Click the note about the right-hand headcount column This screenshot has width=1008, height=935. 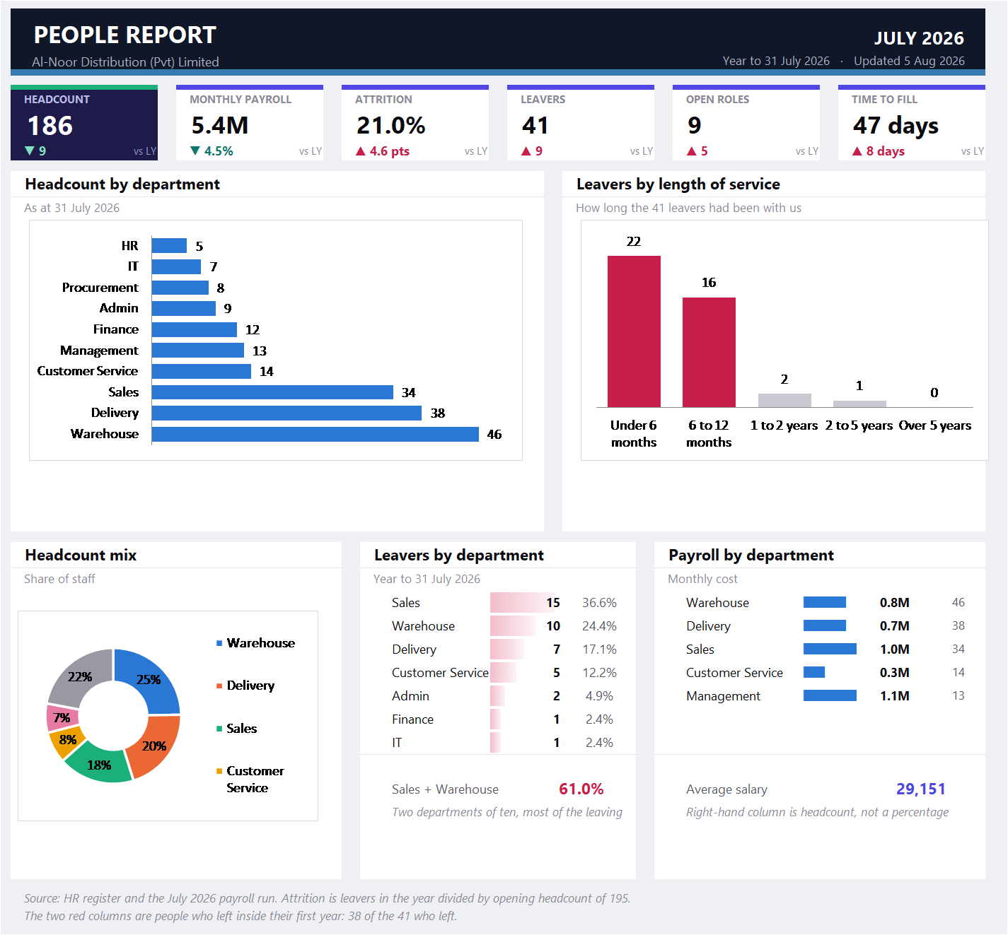point(817,813)
